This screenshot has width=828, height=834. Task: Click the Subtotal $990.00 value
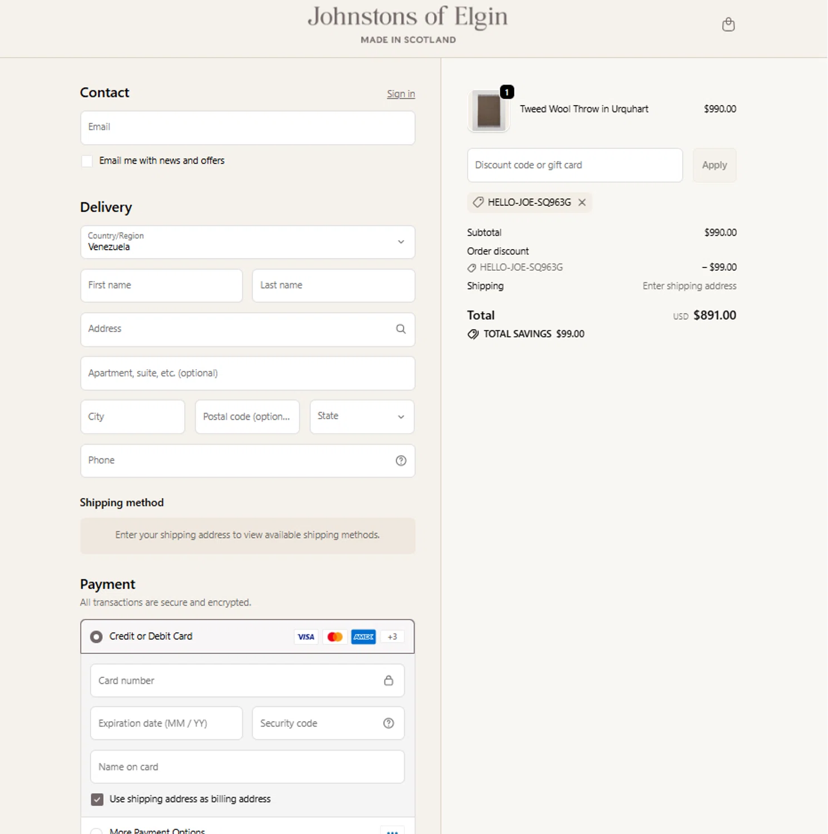pyautogui.click(x=720, y=232)
